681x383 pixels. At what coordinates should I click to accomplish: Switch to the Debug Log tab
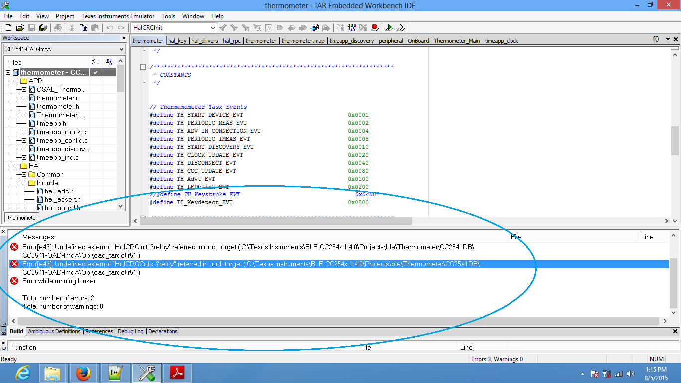[131, 331]
